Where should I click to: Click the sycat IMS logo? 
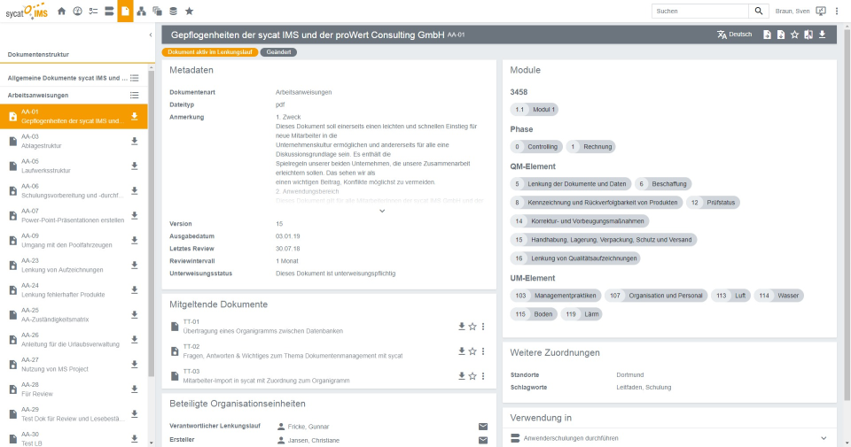click(x=27, y=11)
